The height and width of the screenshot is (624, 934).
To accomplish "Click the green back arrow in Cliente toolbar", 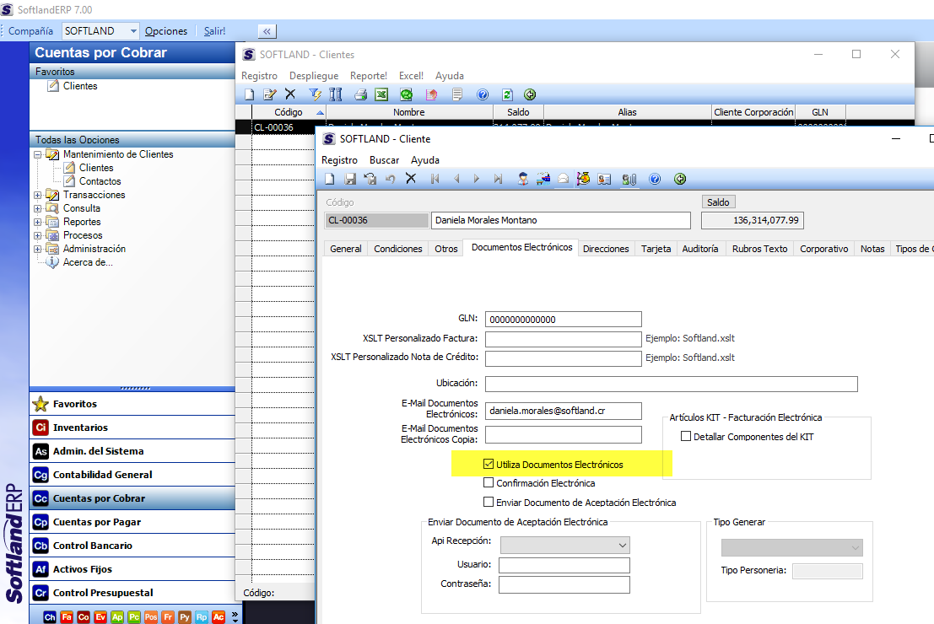I will [x=680, y=179].
